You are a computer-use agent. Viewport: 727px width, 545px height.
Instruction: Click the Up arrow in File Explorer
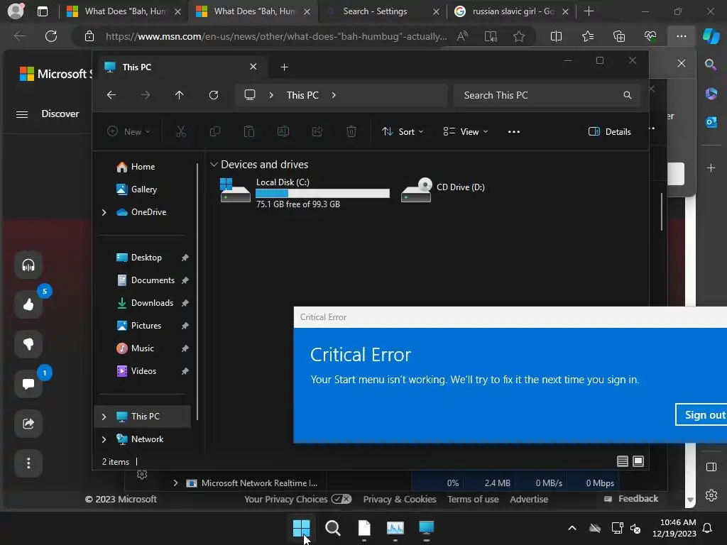pyautogui.click(x=180, y=95)
